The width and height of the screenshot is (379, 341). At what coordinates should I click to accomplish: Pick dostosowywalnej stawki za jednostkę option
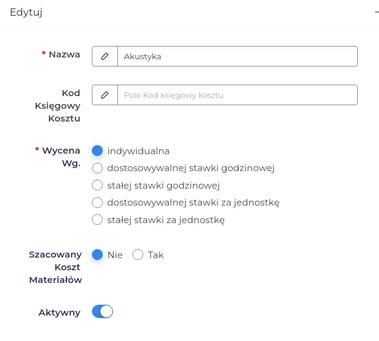[97, 203]
